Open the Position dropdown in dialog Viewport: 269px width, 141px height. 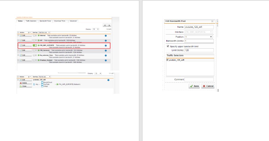click(x=199, y=37)
